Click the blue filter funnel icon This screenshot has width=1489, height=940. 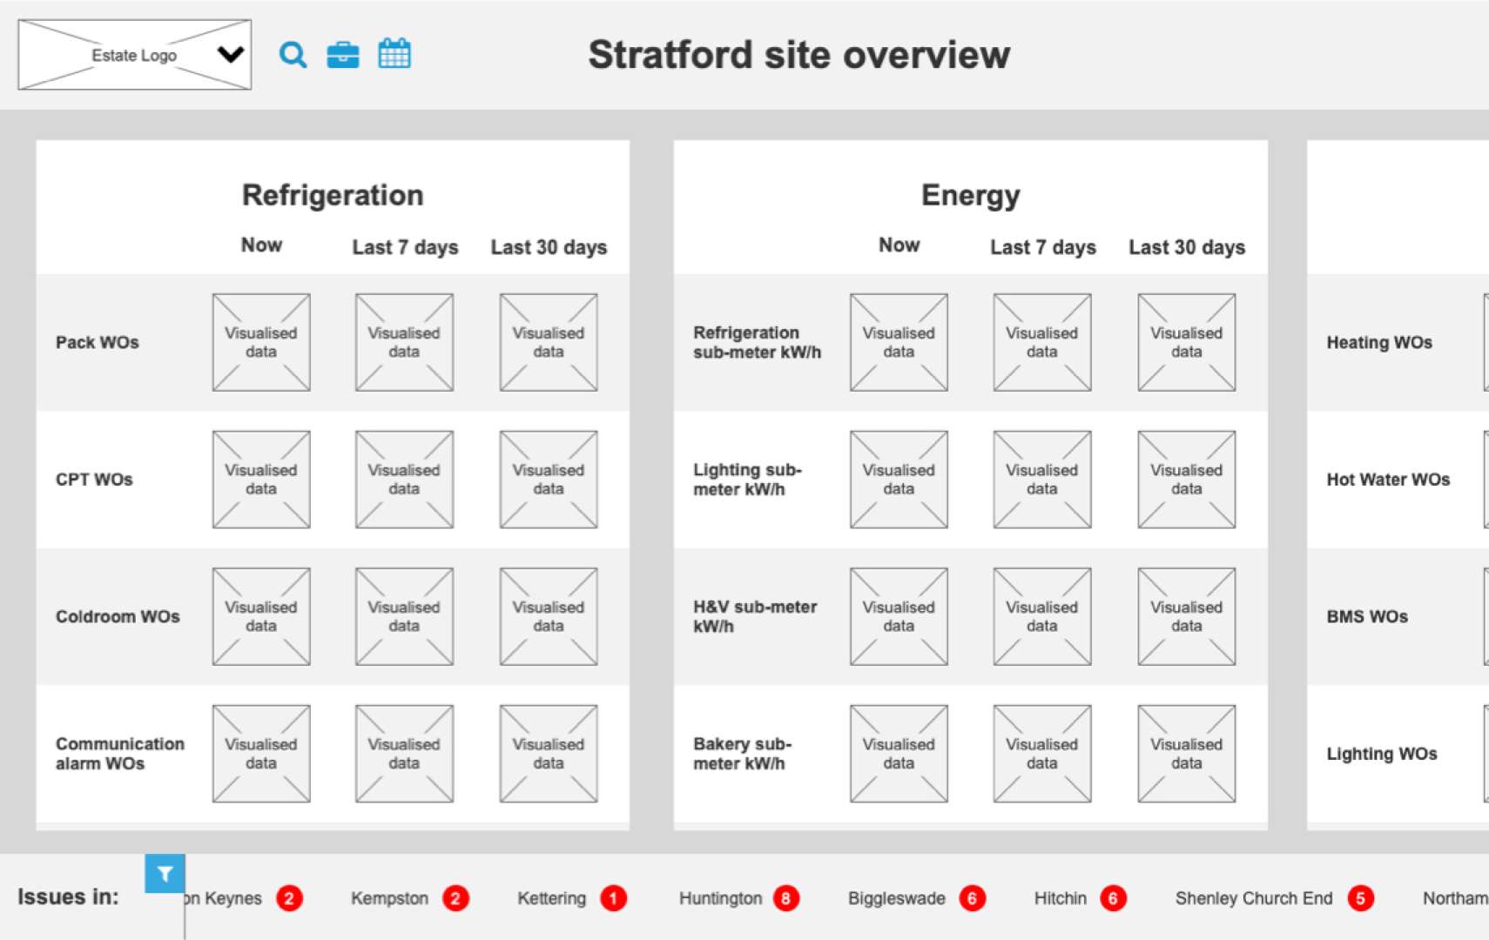click(x=165, y=874)
